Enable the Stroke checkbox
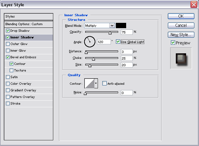 [x=8, y=104]
